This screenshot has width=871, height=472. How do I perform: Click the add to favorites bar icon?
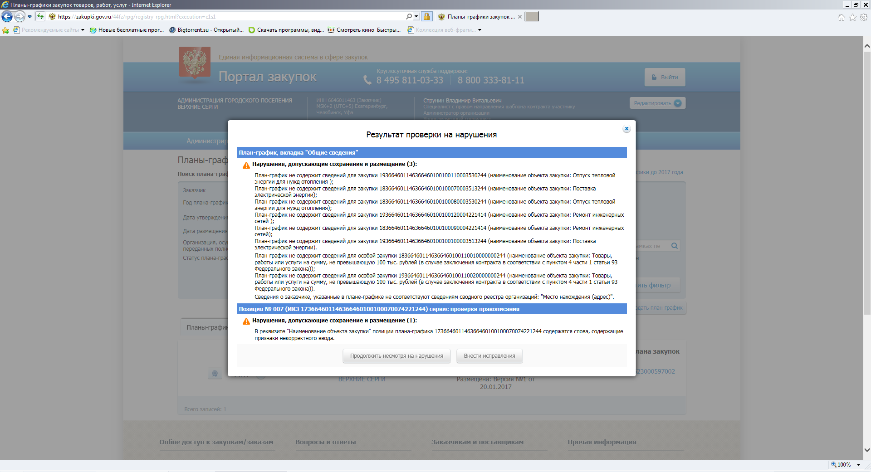coord(5,30)
